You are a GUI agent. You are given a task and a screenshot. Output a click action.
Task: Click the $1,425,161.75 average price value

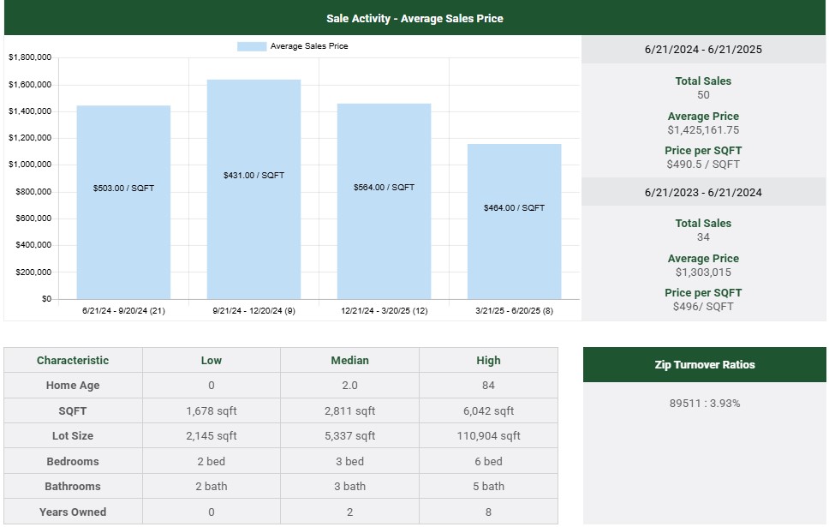coord(703,130)
